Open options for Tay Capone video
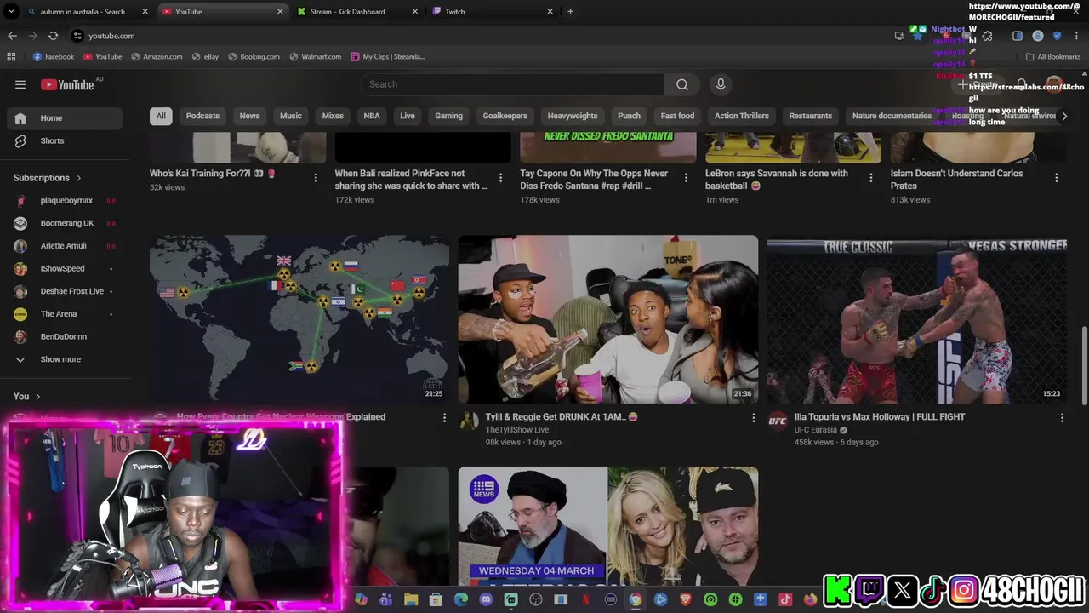1089x613 pixels. tap(686, 178)
